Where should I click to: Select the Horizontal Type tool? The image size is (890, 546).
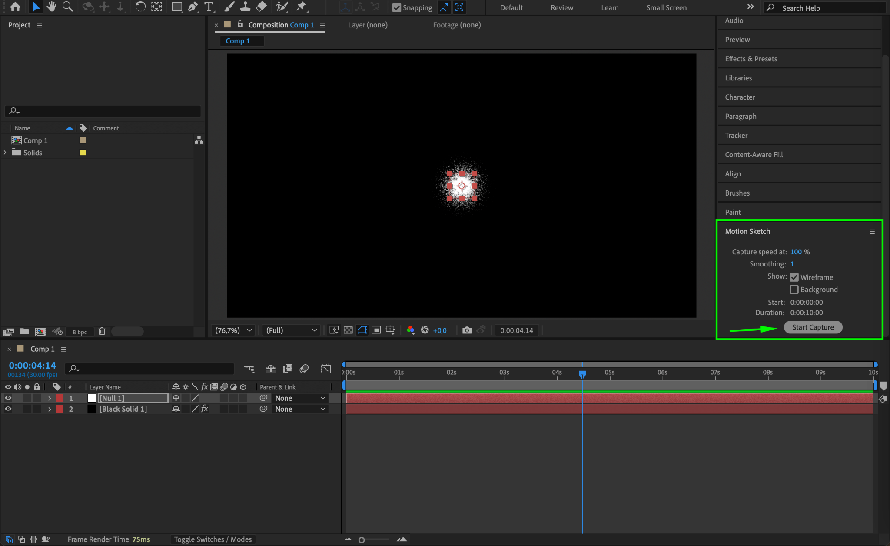[209, 7]
